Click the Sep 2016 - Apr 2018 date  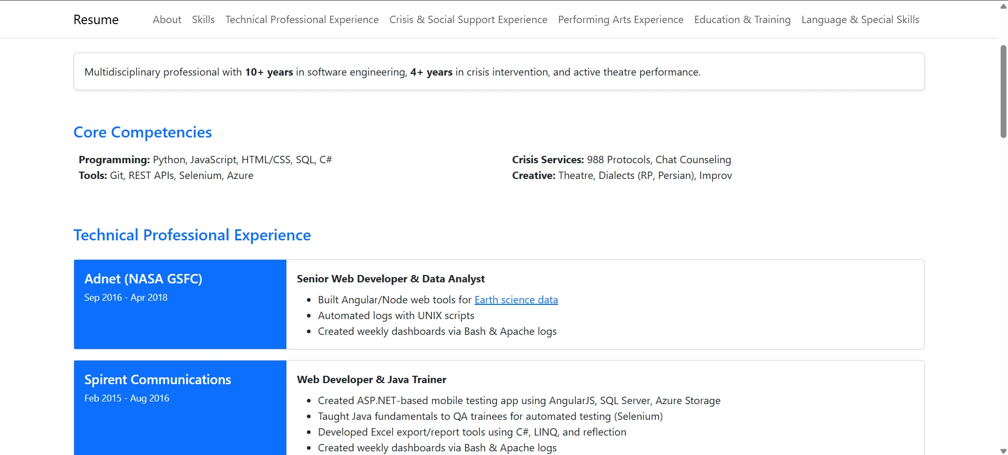126,298
